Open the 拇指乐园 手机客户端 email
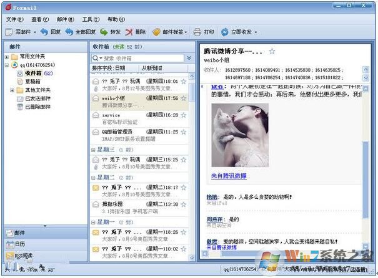 (x=139, y=208)
